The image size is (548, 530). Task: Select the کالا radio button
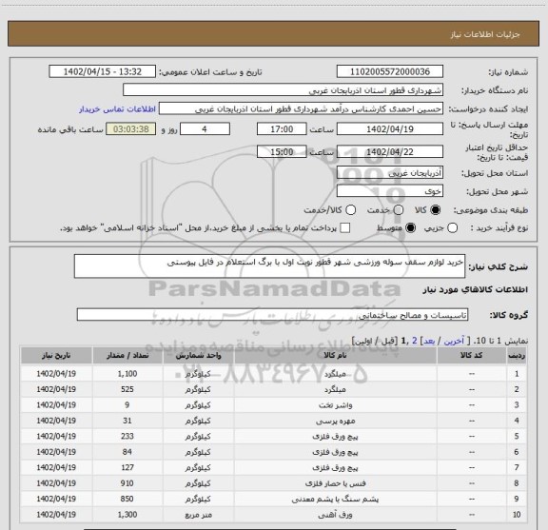coord(436,210)
